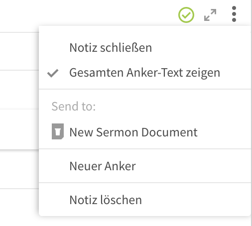Close the dropdown via the vertical dots button
This screenshot has height=226, width=252.
234,14
